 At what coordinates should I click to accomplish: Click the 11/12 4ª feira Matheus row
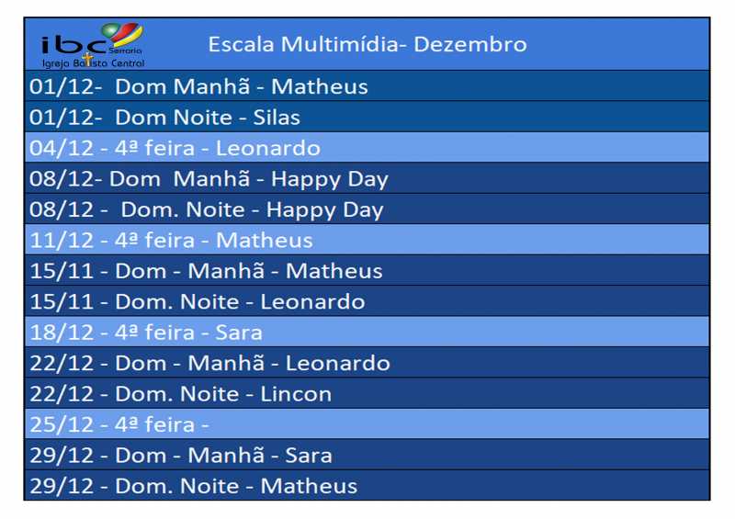(x=367, y=240)
